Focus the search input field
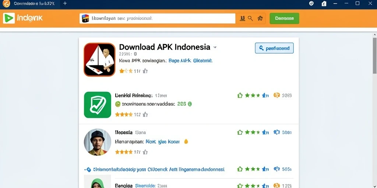This screenshot has height=188, width=377. [x=158, y=18]
